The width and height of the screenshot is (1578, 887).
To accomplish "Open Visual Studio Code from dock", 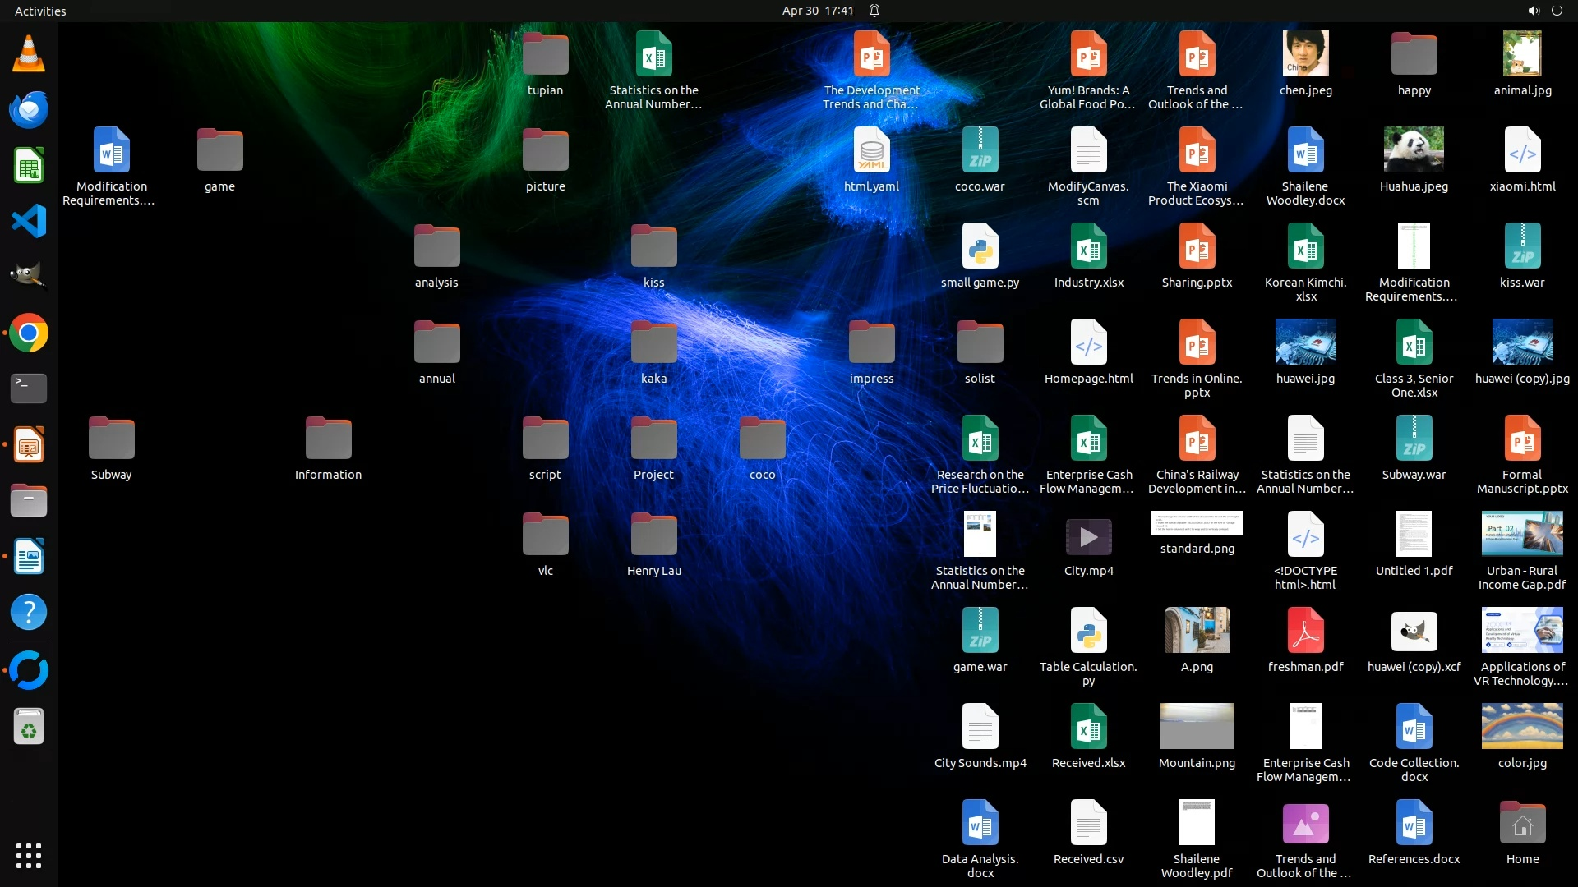I will pyautogui.click(x=29, y=222).
